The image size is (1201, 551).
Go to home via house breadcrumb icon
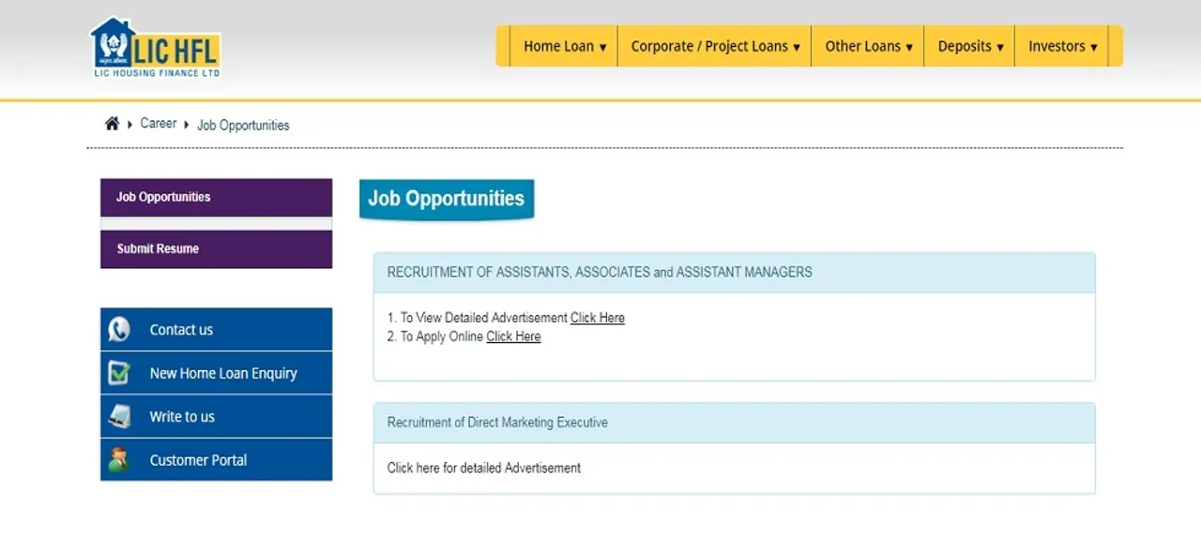tap(112, 124)
